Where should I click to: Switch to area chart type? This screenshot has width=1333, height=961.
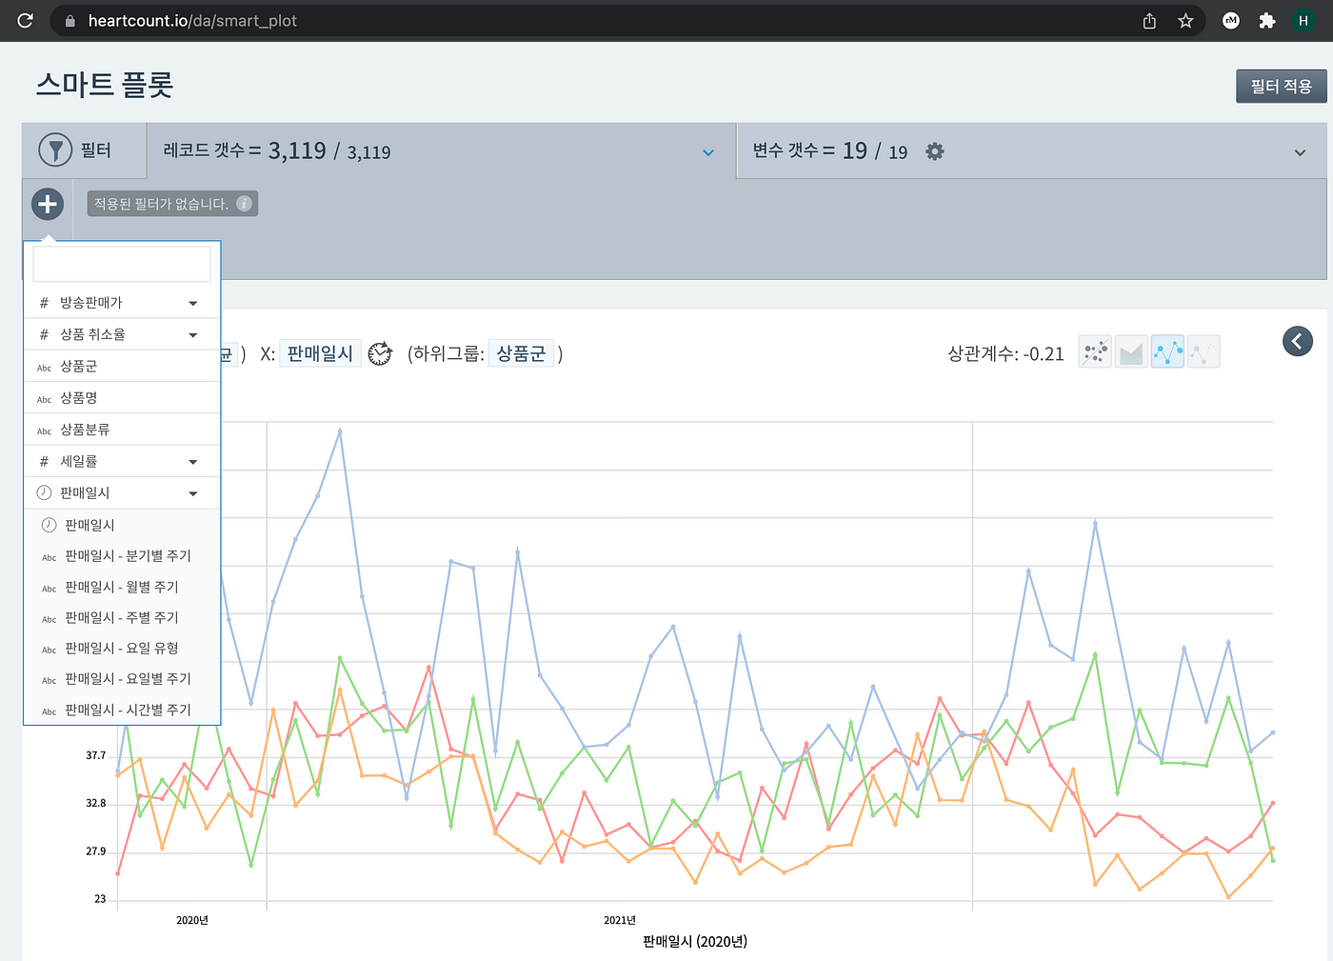click(x=1131, y=352)
